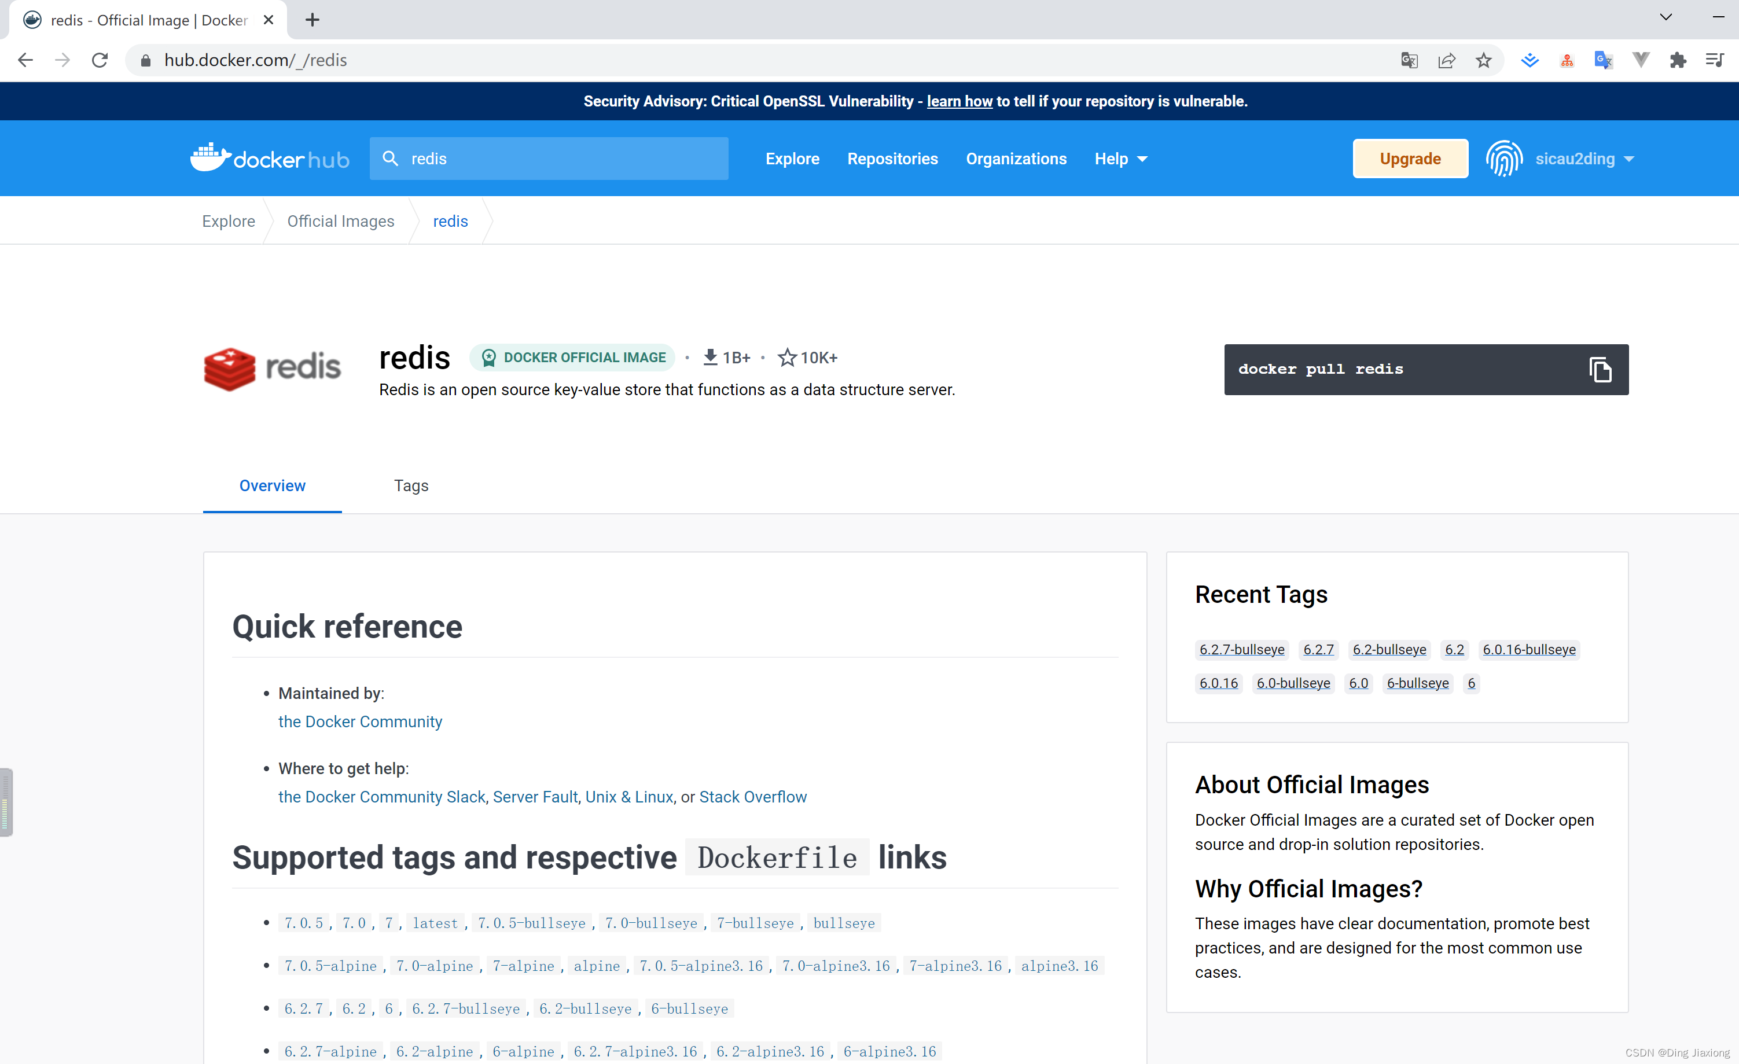Click the Docker Official Image badge
This screenshot has height=1064, width=1739.
coord(572,358)
